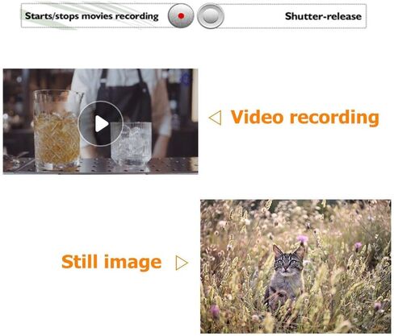Click the left-pointing triangle beside Video recording

coord(215,118)
